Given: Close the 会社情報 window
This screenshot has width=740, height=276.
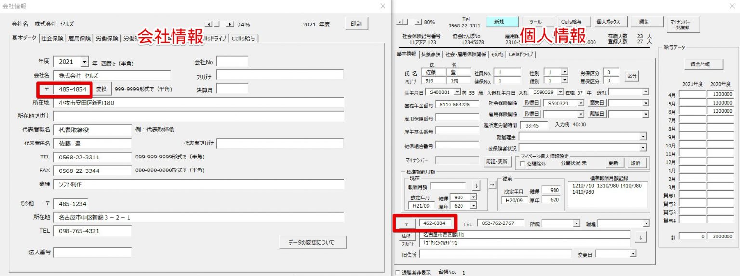Looking at the screenshot, I should pyautogui.click(x=383, y=6).
